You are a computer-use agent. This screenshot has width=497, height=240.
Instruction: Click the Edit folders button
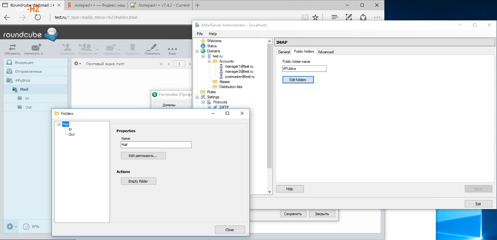298,80
